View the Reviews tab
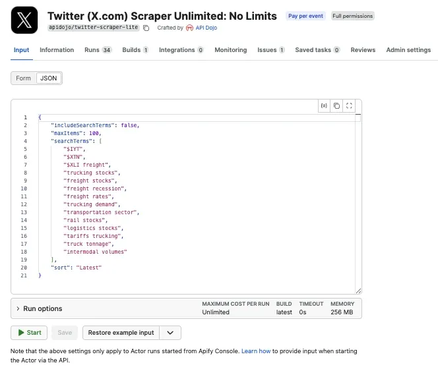438x371 pixels. click(363, 50)
